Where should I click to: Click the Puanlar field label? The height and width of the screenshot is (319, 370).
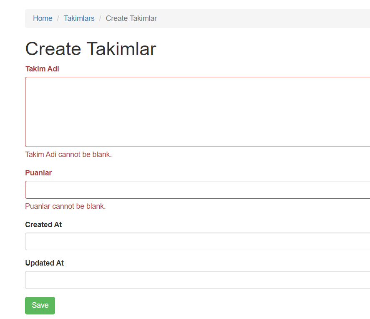tap(38, 173)
